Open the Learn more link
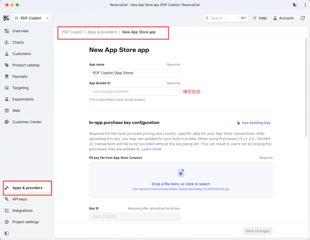Image resolution: width=310 pixels, height=240 pixels. pos(151,149)
